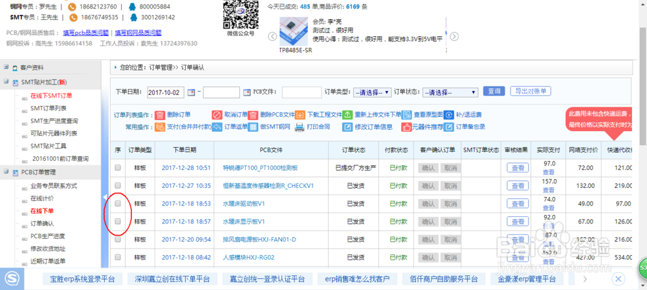Go to SMT生产进度查询
Screen dimensions: 647x290
[54, 121]
